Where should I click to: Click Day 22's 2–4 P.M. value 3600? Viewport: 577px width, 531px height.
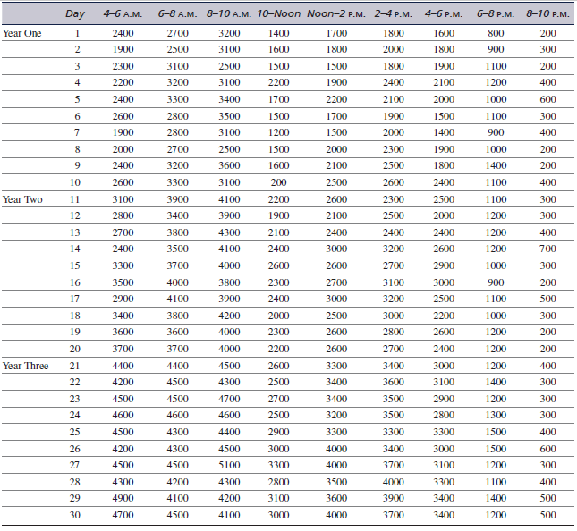[394, 382]
